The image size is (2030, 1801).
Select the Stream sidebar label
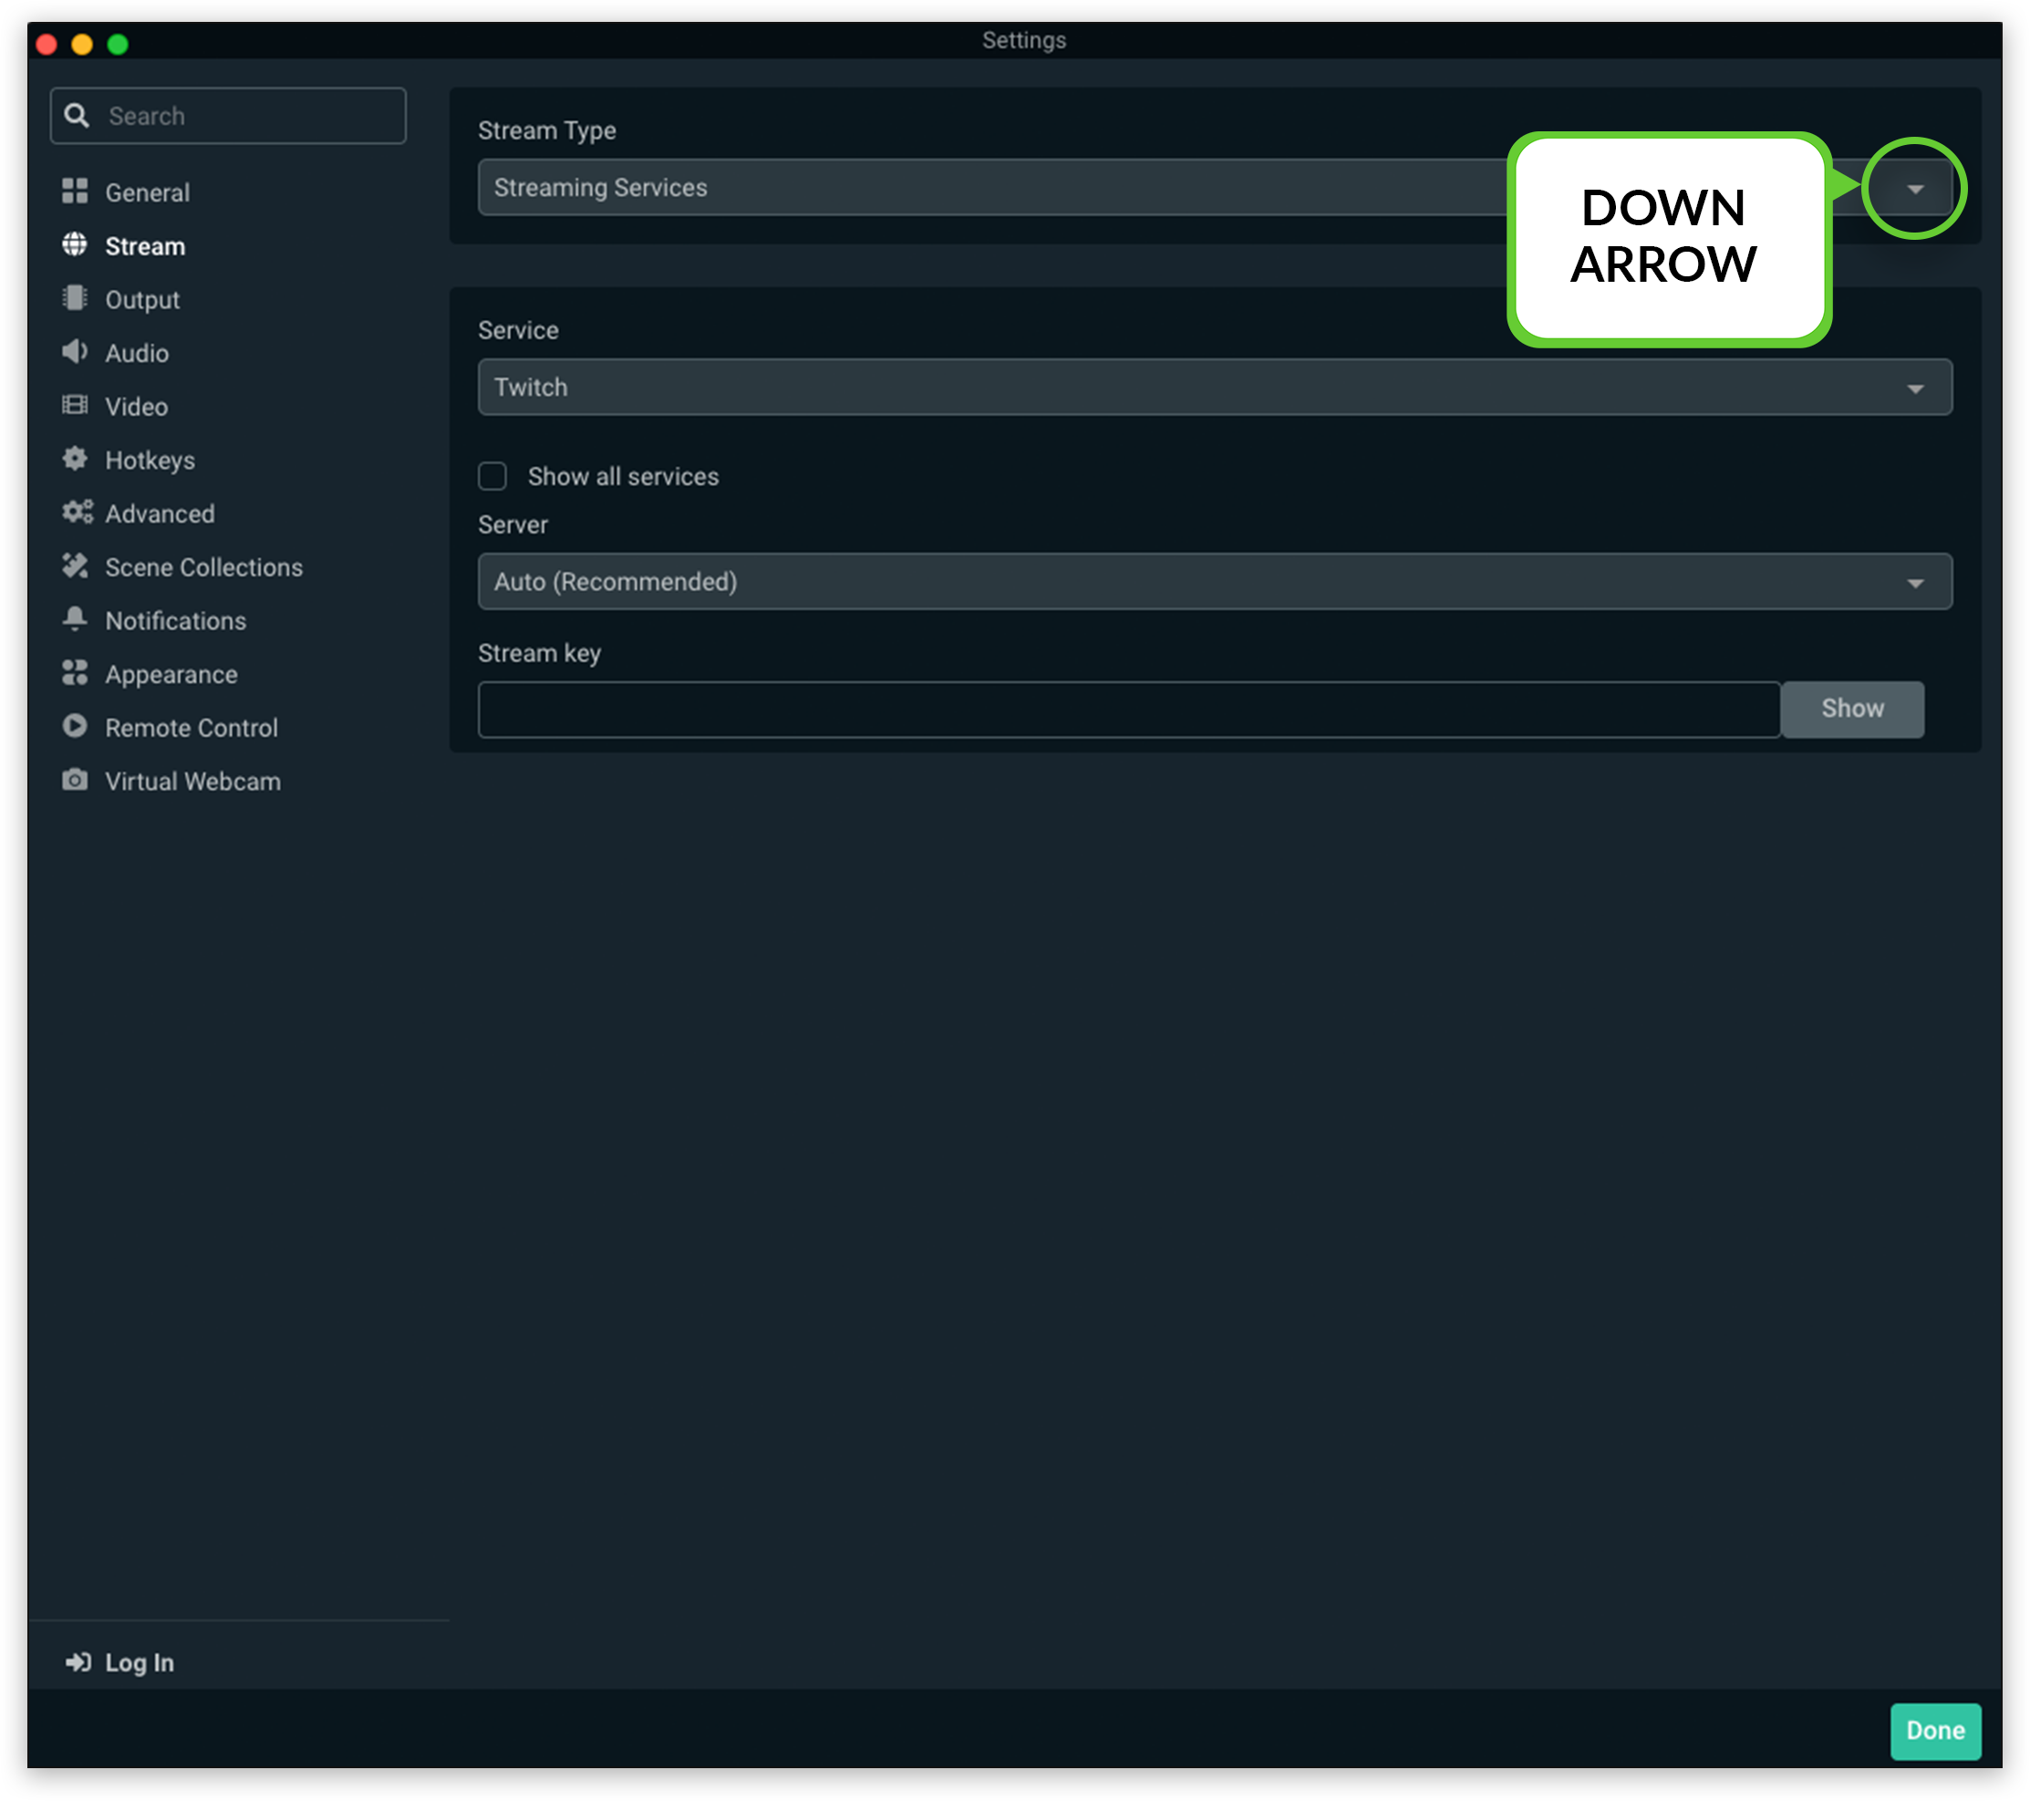tap(145, 246)
